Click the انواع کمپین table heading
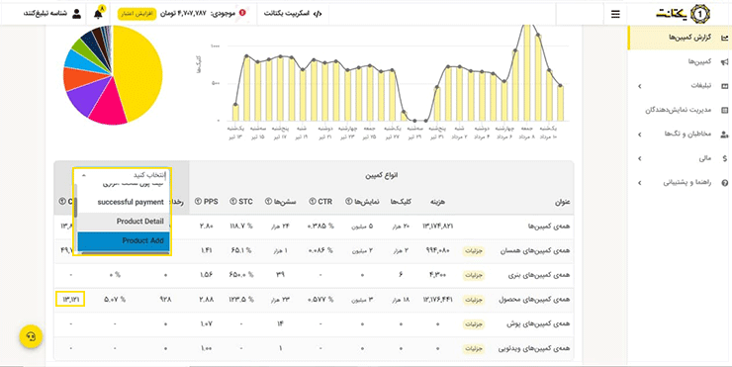The height and width of the screenshot is (367, 732). (382, 175)
